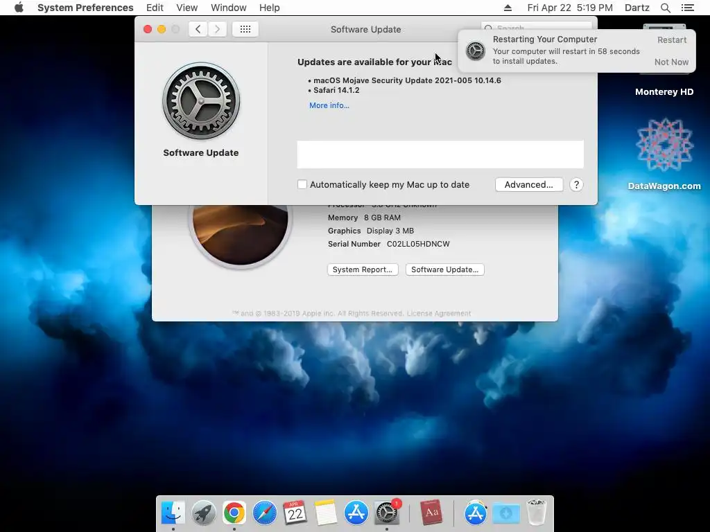The width and height of the screenshot is (710, 532).
Task: Click Software Update… in About This Mac
Action: coord(444,269)
